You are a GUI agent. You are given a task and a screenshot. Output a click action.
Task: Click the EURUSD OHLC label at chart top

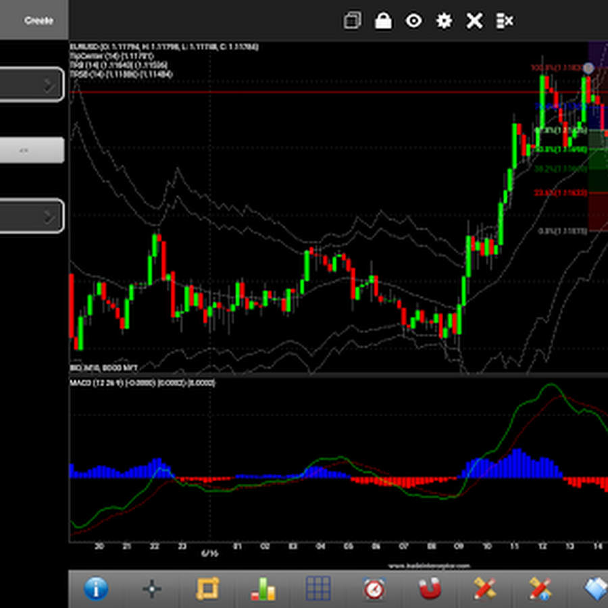(x=164, y=47)
